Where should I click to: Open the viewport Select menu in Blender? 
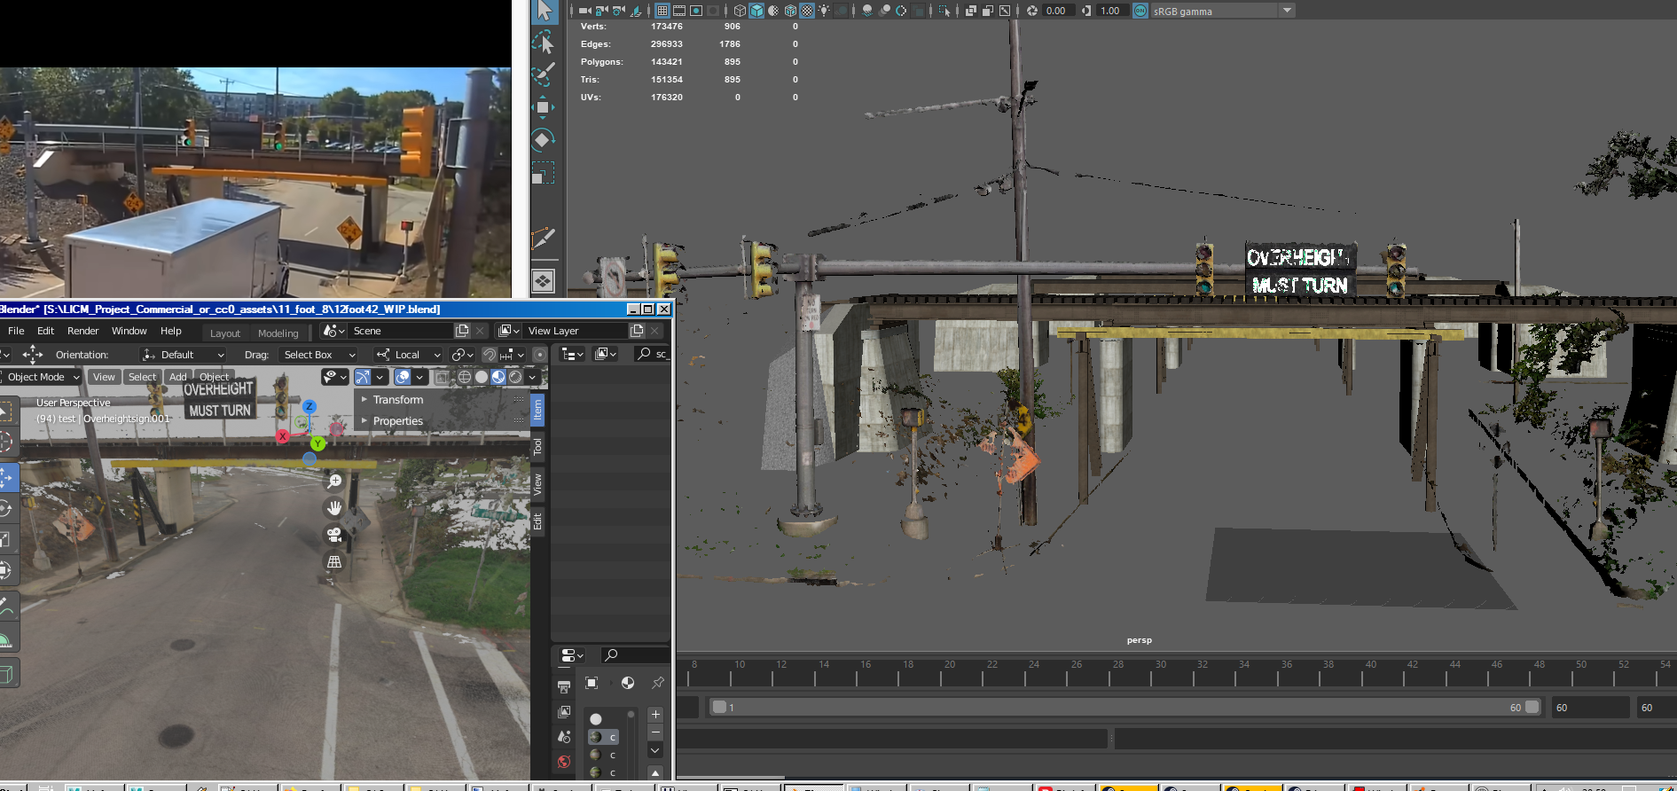[x=142, y=377]
